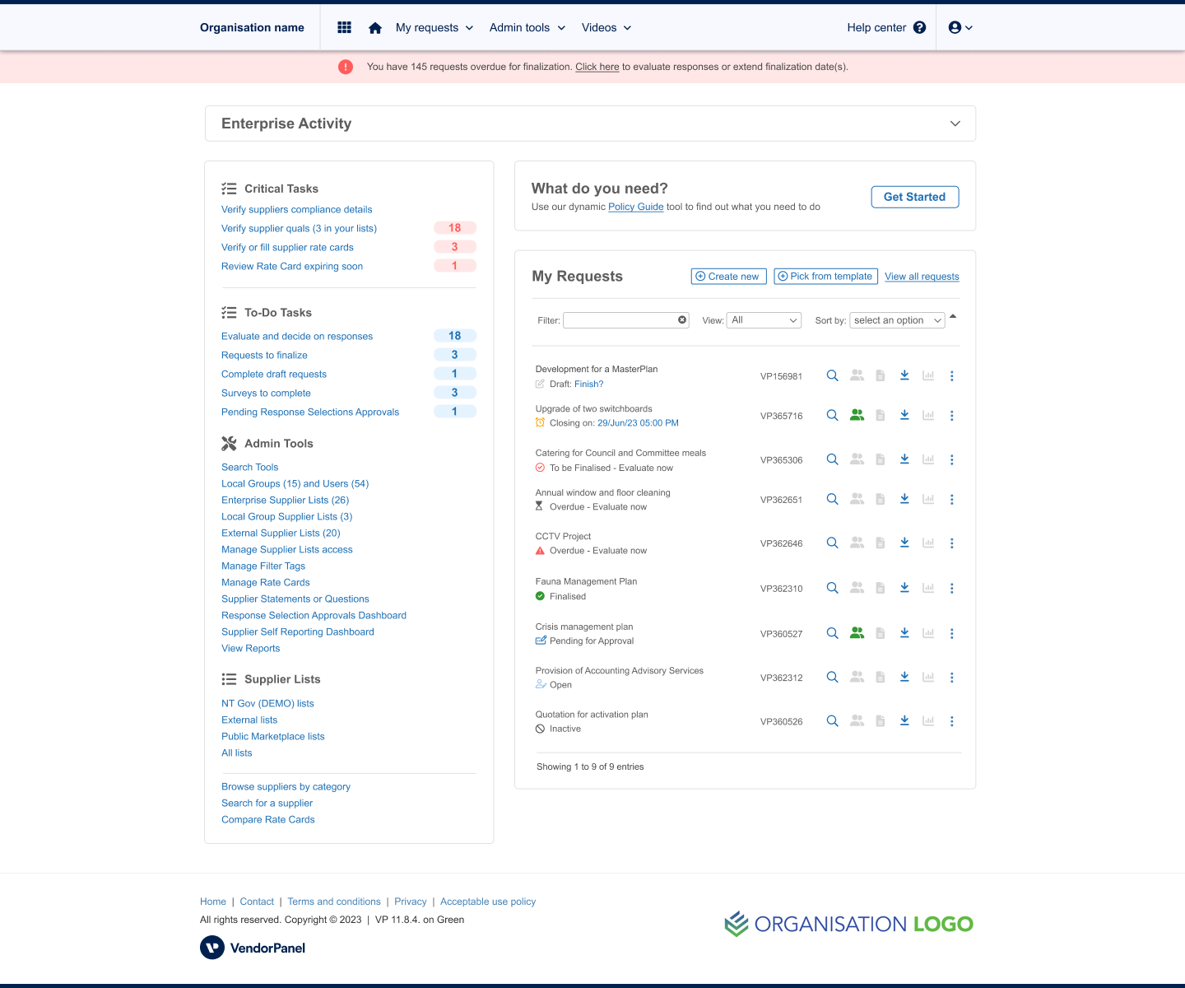
Task: Click people icon for Quotation for activation plan
Action: (857, 720)
